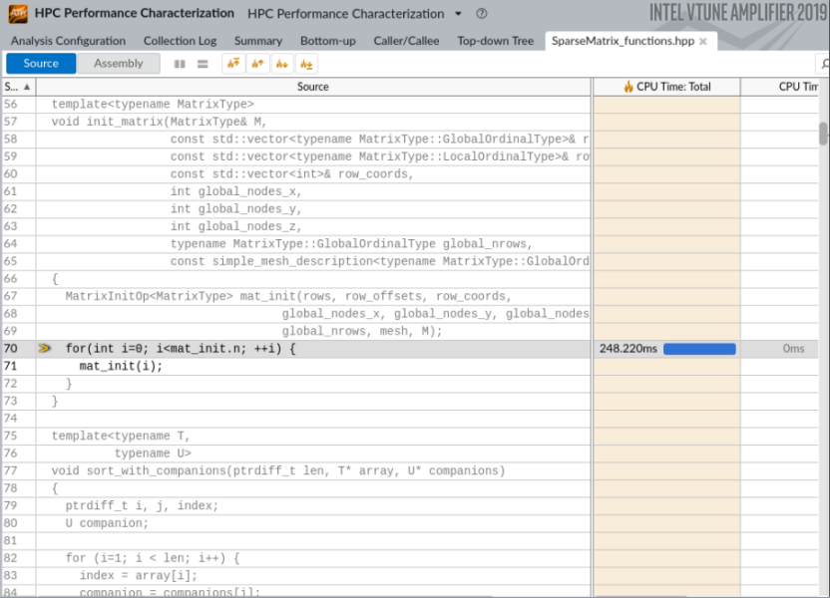Click the vertical split view layout icon
830x598 pixels.
pos(181,64)
